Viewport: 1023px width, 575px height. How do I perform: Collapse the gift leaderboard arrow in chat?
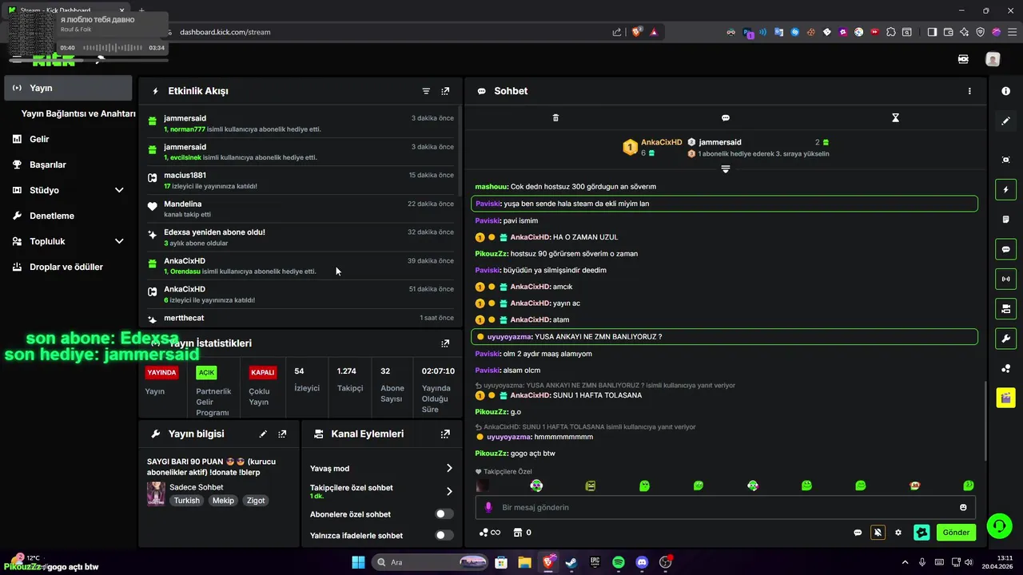pyautogui.click(x=726, y=169)
